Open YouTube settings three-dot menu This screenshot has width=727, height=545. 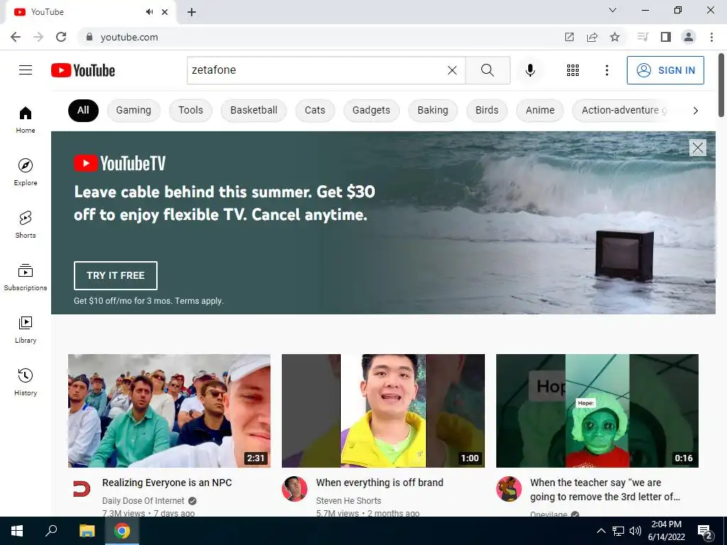(606, 70)
